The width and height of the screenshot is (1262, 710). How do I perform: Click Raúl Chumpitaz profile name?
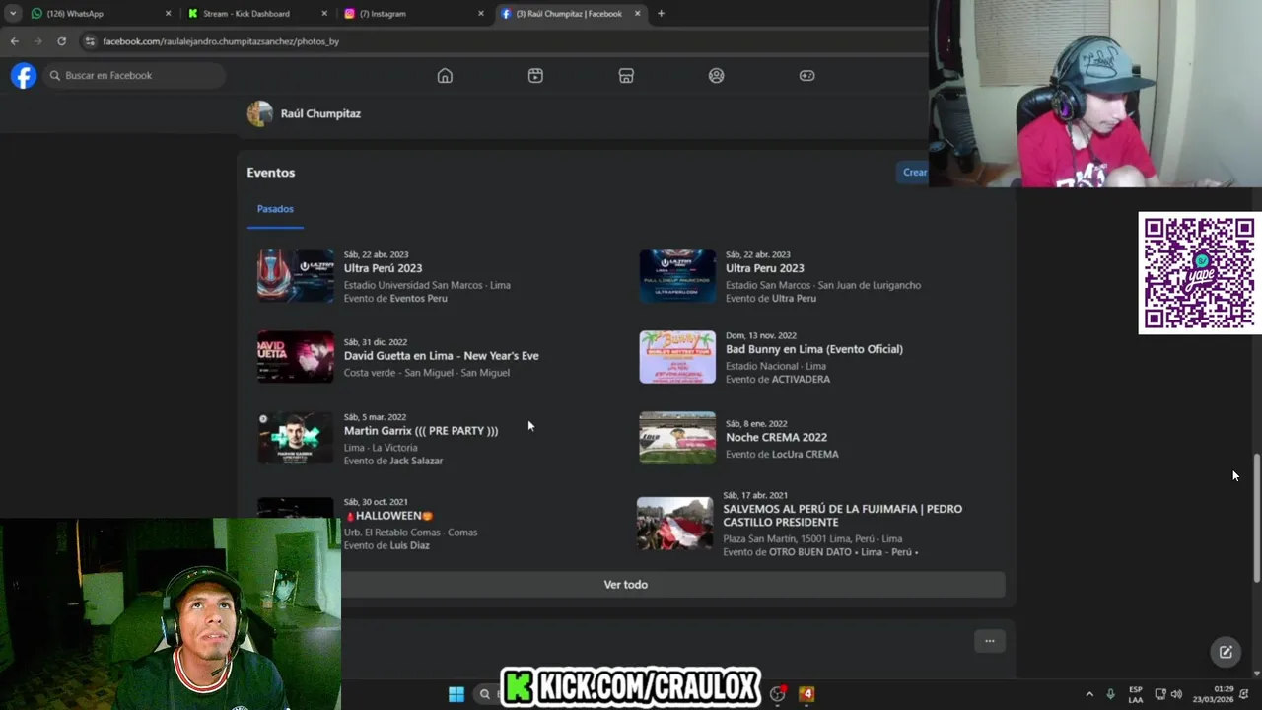tap(320, 113)
